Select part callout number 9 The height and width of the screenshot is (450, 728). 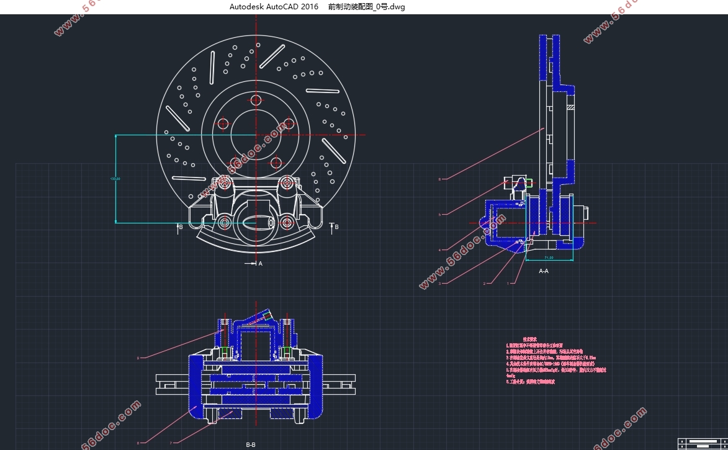tap(138, 358)
